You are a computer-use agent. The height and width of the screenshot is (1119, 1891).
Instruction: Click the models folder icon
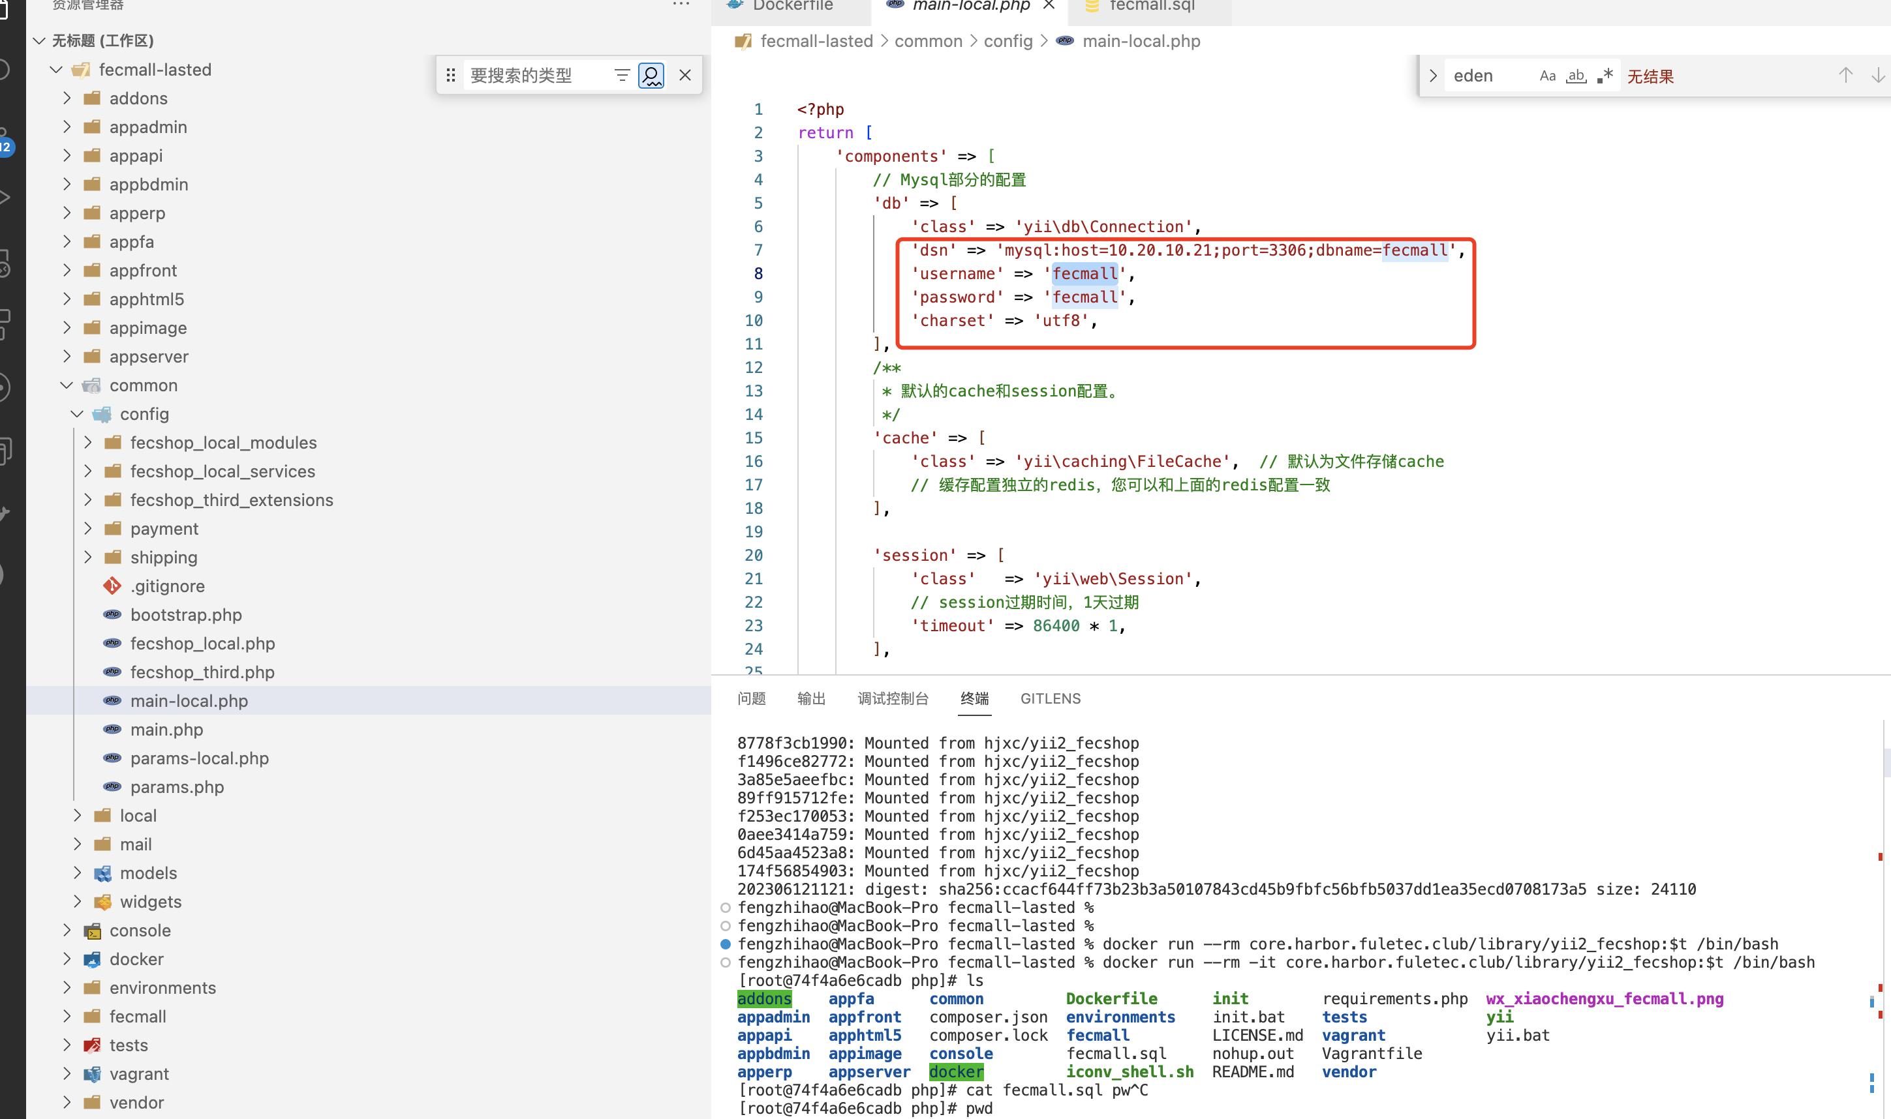(x=102, y=873)
